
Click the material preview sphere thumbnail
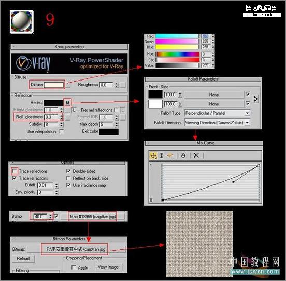[22, 22]
